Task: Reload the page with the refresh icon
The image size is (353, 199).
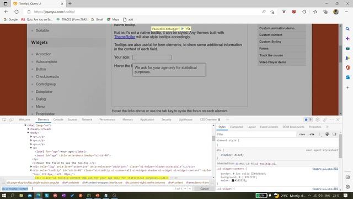Action: tap(17, 12)
